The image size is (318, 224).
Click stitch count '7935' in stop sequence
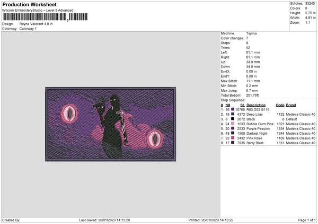[241, 143]
